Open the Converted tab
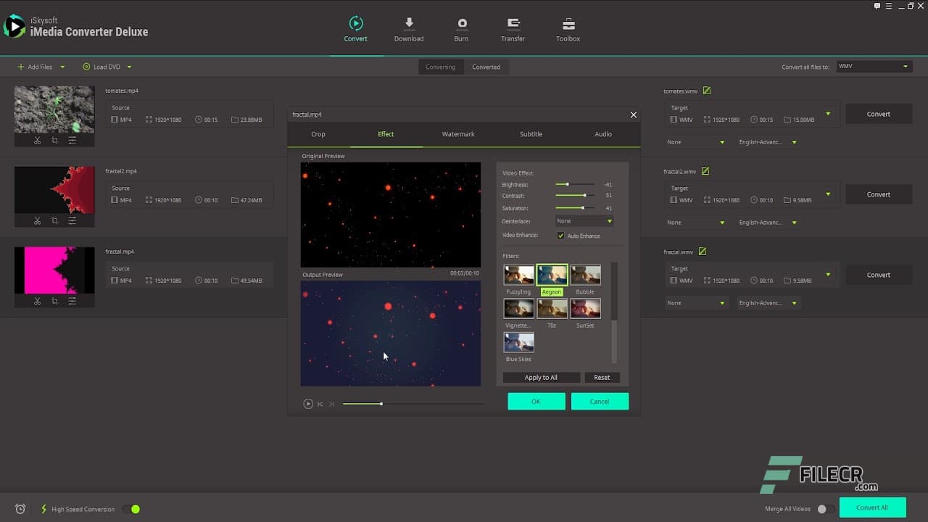 (x=486, y=67)
